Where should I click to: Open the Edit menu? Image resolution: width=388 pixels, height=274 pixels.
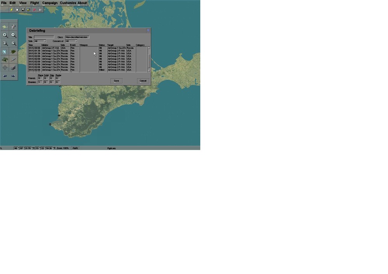click(x=13, y=3)
